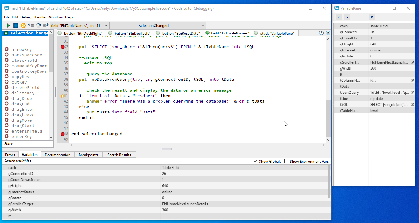
Task: Open the Debug menu
Action: point(26,17)
